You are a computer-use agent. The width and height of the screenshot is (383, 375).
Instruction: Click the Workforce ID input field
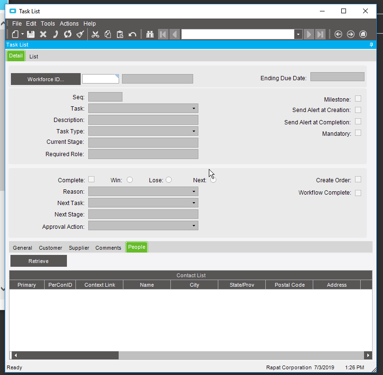coord(100,79)
